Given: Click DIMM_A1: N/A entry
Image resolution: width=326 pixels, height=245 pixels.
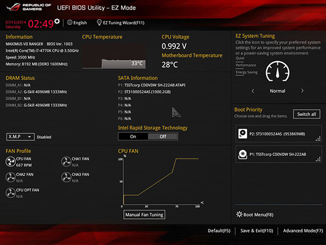Looking at the screenshot, I should 18,85.
